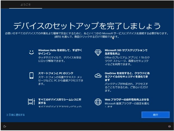Open the ease of access icon
The height and width of the screenshot is (131, 174).
[x=5, y=126]
